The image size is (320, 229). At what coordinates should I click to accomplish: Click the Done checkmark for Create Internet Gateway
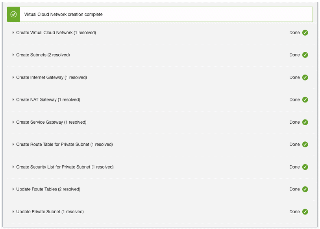pyautogui.click(x=305, y=77)
